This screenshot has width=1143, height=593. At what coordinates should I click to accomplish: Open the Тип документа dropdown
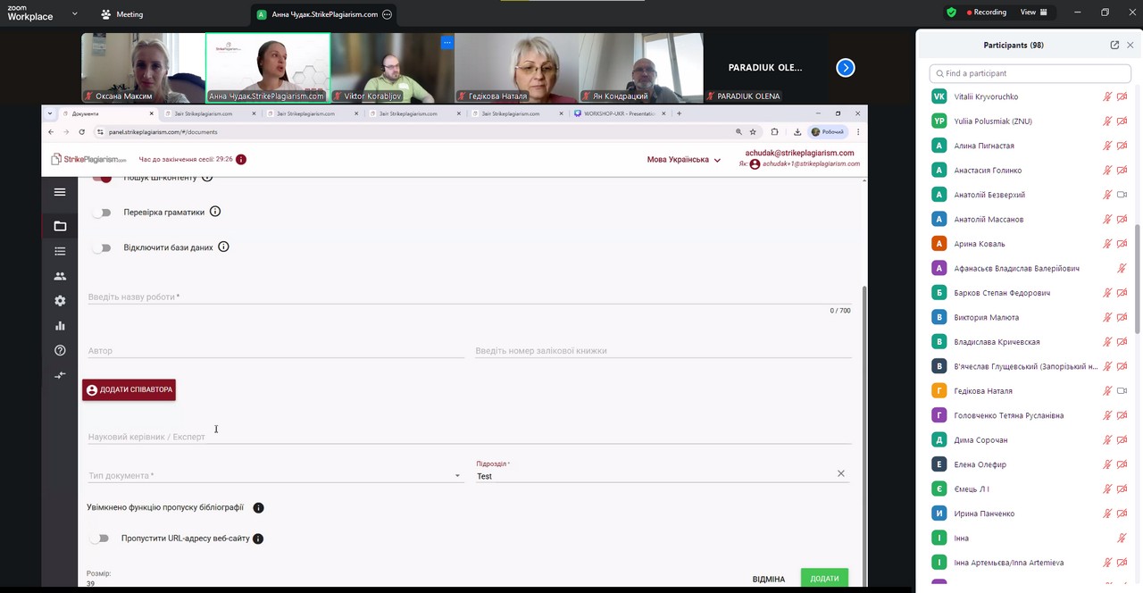(x=274, y=476)
